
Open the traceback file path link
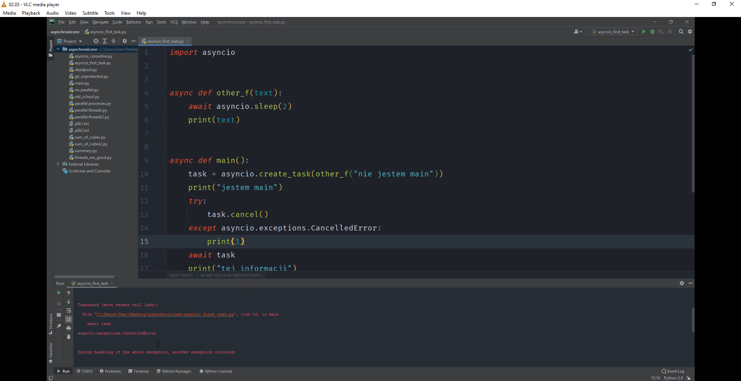pos(165,315)
